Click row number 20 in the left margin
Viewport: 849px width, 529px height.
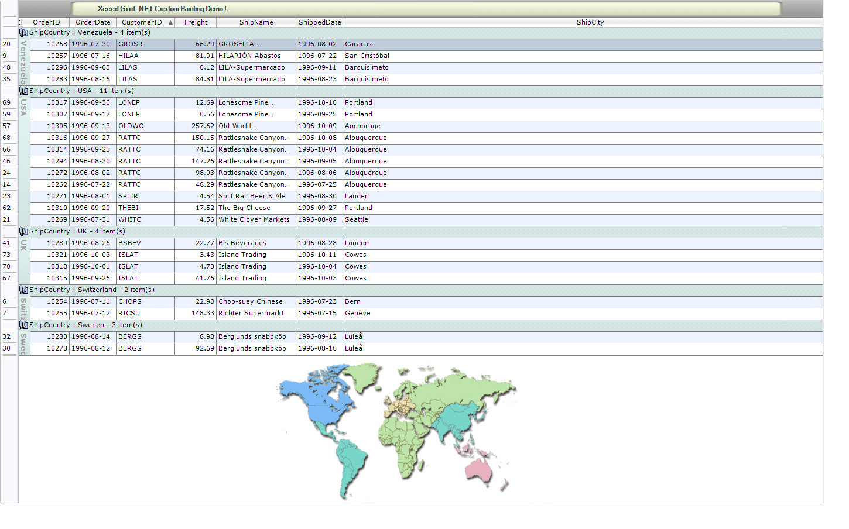[x=6, y=44]
